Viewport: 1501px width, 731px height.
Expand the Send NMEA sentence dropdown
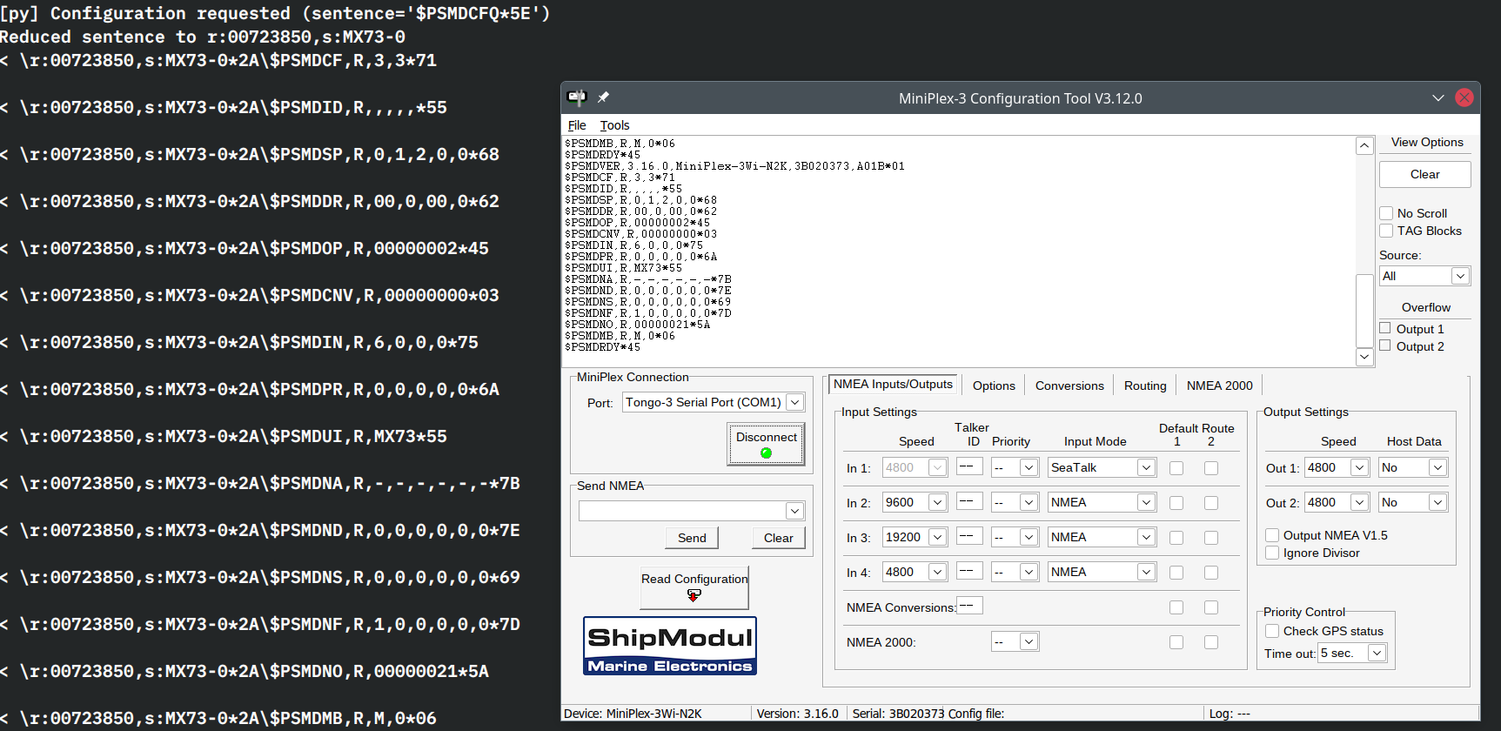[794, 511]
